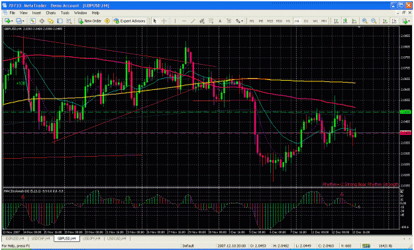Screen dimensions: 414x250
Task: Open the Strategy Tester magnifier icon
Action: point(69,21)
